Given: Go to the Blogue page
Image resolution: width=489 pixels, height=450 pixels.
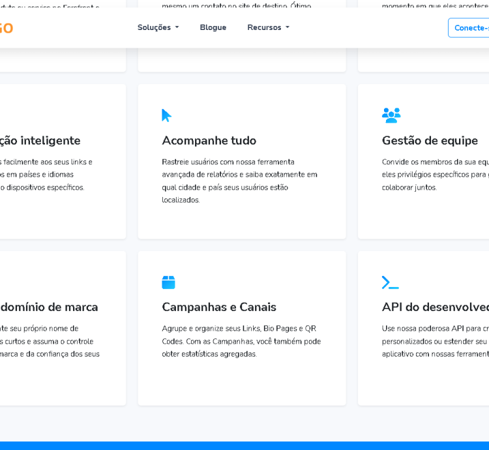Looking at the screenshot, I should point(213,27).
